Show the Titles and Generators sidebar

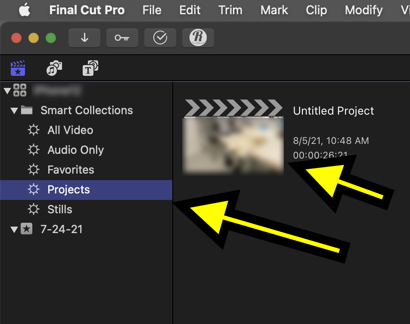tap(90, 68)
